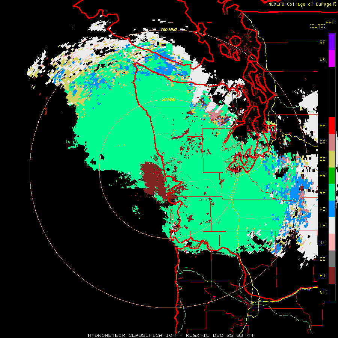Click the RA light green swatch
The width and height of the screenshot is (338, 338).
332,192
